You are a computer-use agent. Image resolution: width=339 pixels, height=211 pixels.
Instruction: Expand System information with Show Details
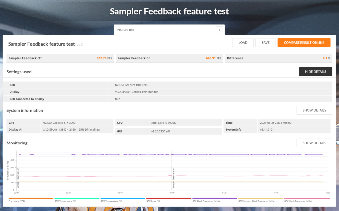click(x=314, y=110)
